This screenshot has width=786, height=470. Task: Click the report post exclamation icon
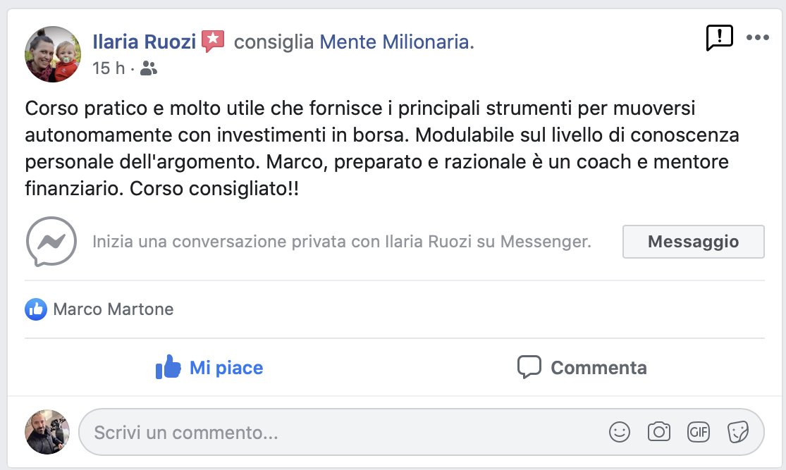pyautogui.click(x=719, y=38)
